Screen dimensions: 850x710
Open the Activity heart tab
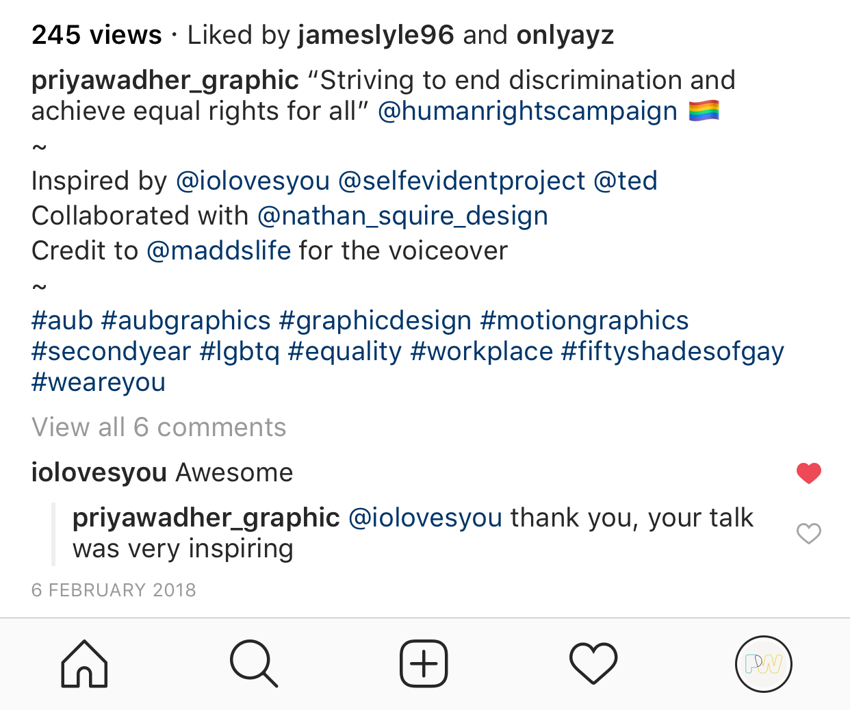point(593,663)
